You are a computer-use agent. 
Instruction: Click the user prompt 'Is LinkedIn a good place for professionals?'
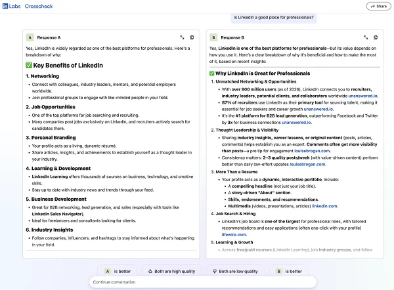point(274,17)
